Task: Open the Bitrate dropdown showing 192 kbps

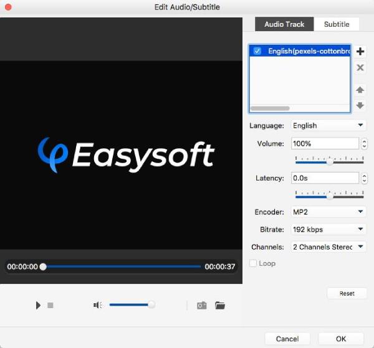Action: click(328, 229)
